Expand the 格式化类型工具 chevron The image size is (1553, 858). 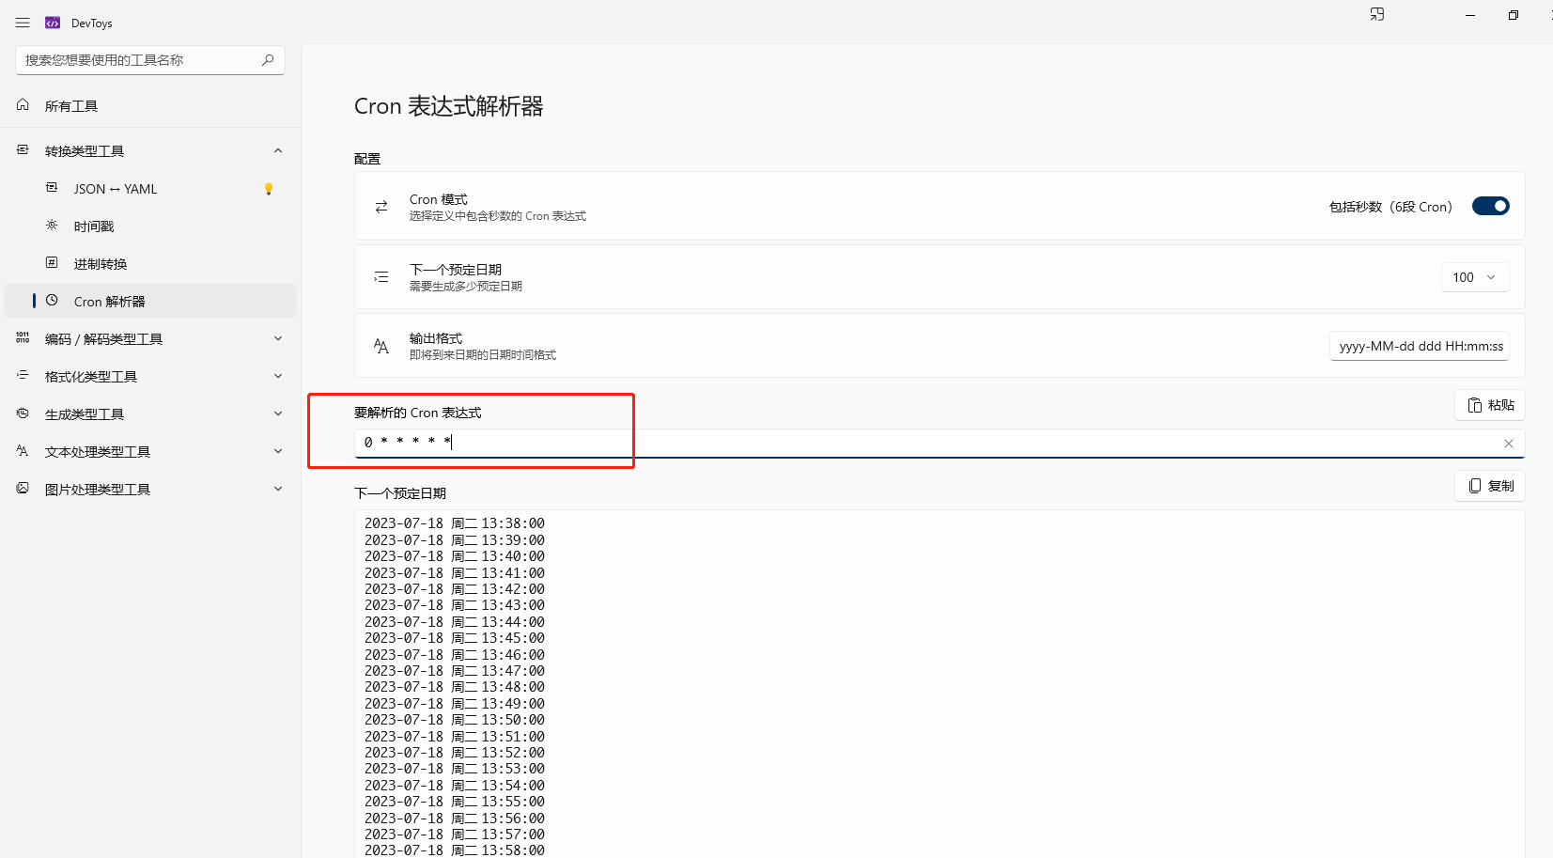(278, 376)
